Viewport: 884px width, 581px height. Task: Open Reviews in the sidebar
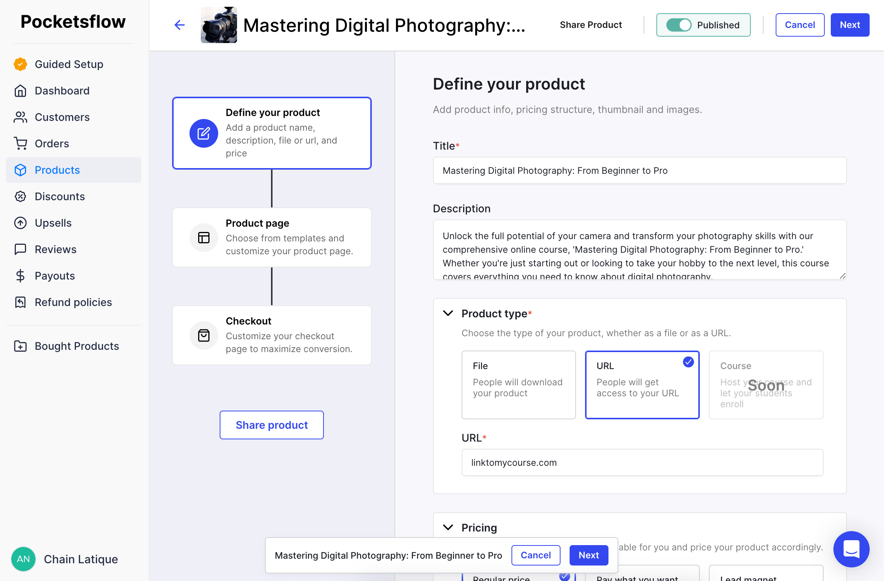click(74, 249)
